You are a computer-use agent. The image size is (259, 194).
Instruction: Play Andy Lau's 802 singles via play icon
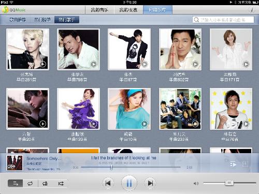point(195,64)
